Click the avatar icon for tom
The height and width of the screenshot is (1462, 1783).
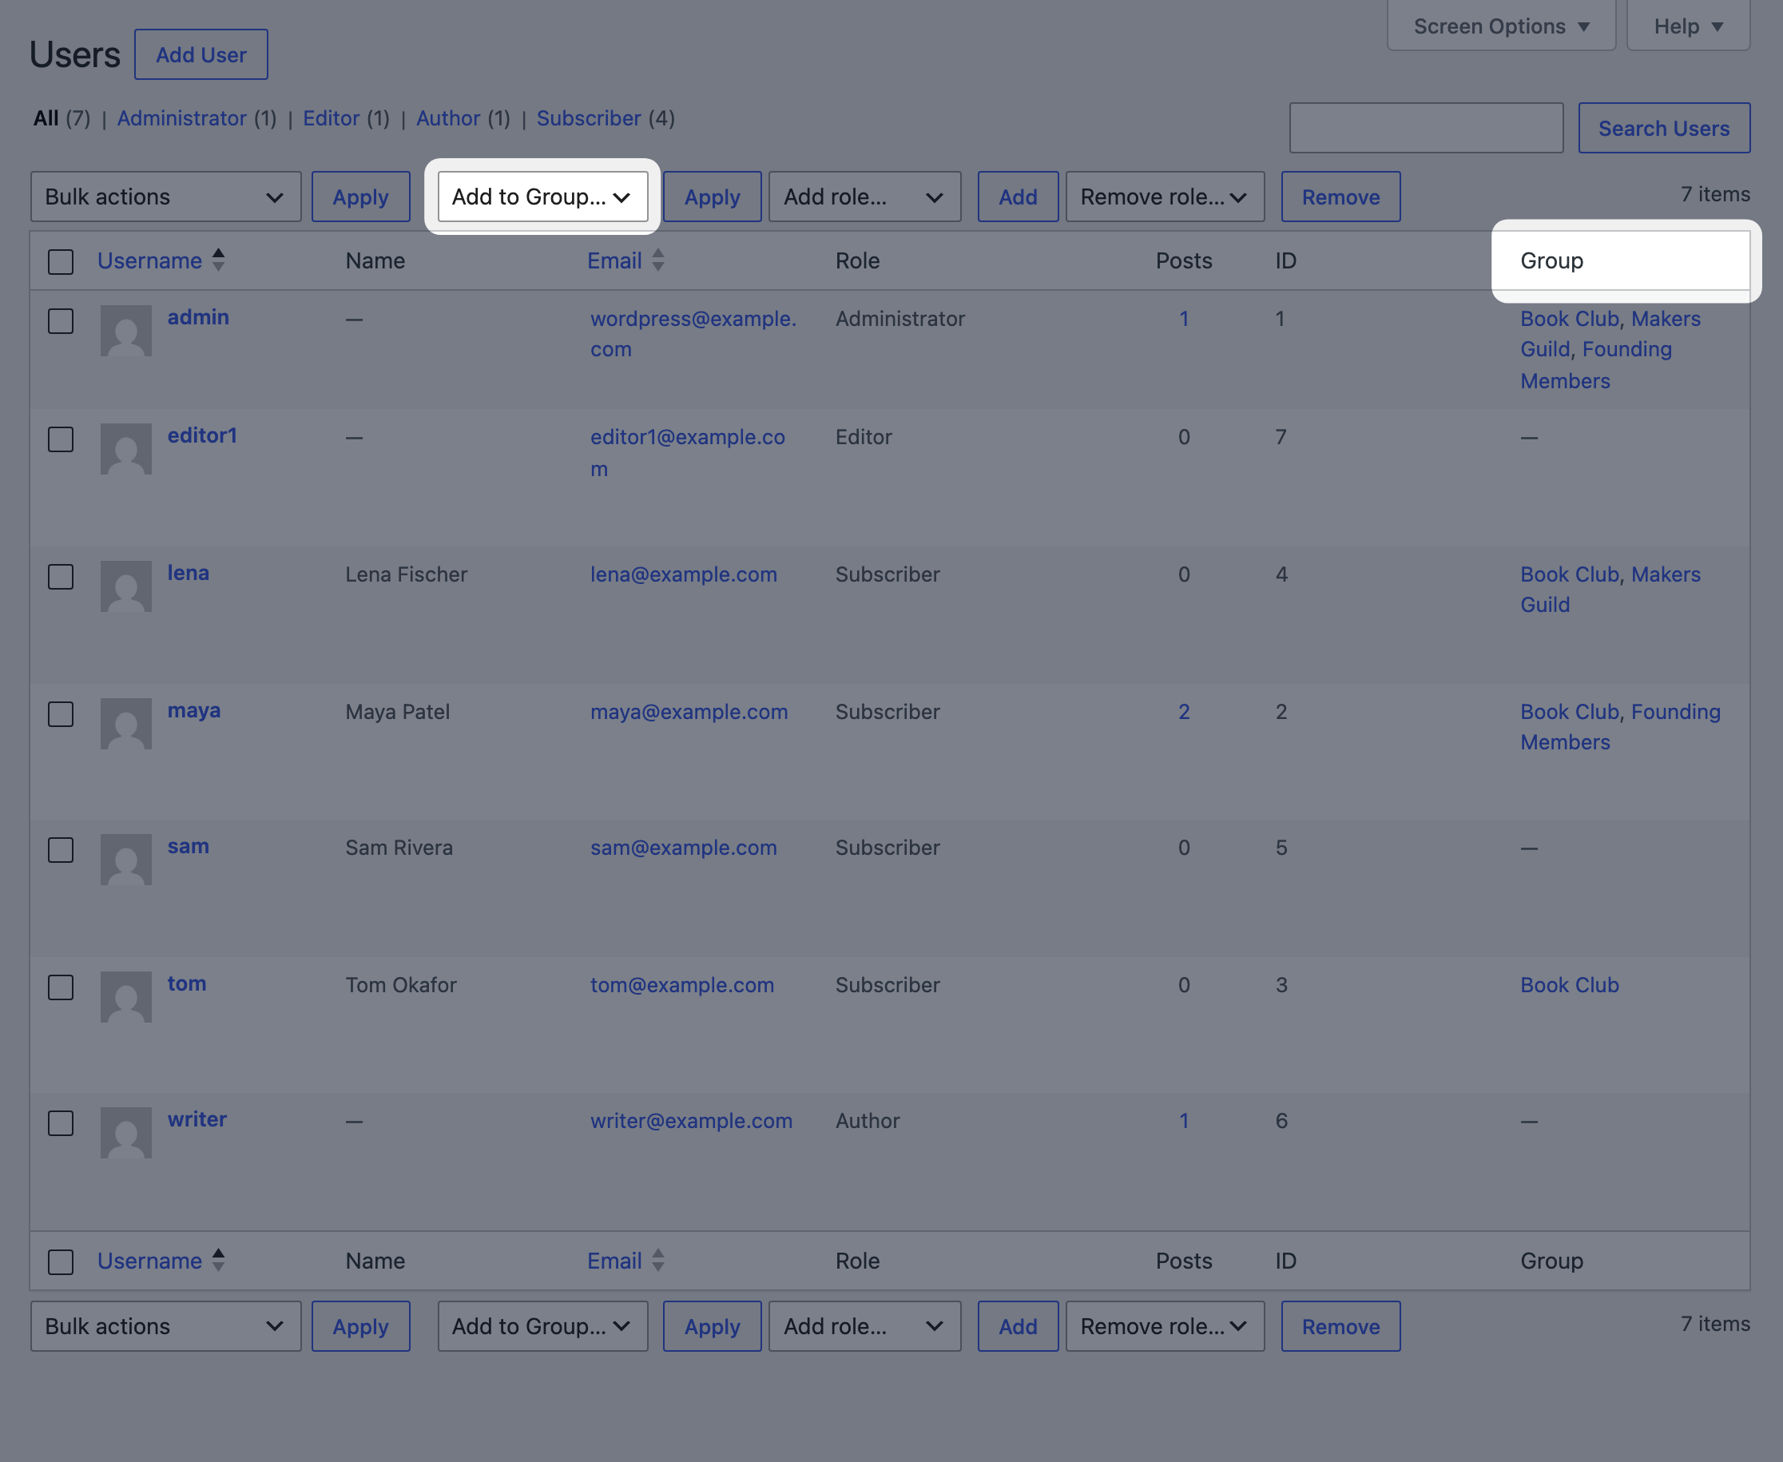coord(126,996)
